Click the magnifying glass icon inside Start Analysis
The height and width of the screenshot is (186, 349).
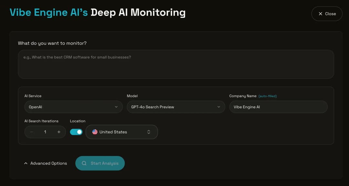pos(84,163)
